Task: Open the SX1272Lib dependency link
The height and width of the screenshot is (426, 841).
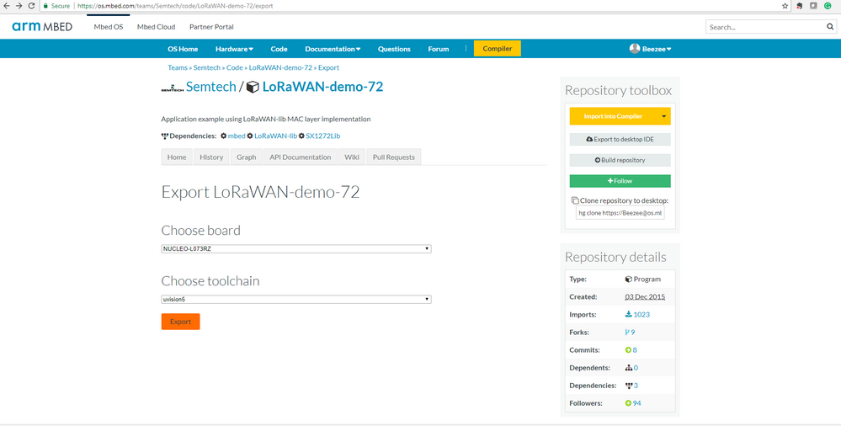Action: click(323, 136)
